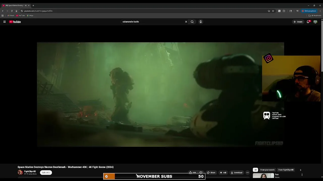Open Chrome three-dot menu
This screenshot has width=323, height=181.
point(320,11)
